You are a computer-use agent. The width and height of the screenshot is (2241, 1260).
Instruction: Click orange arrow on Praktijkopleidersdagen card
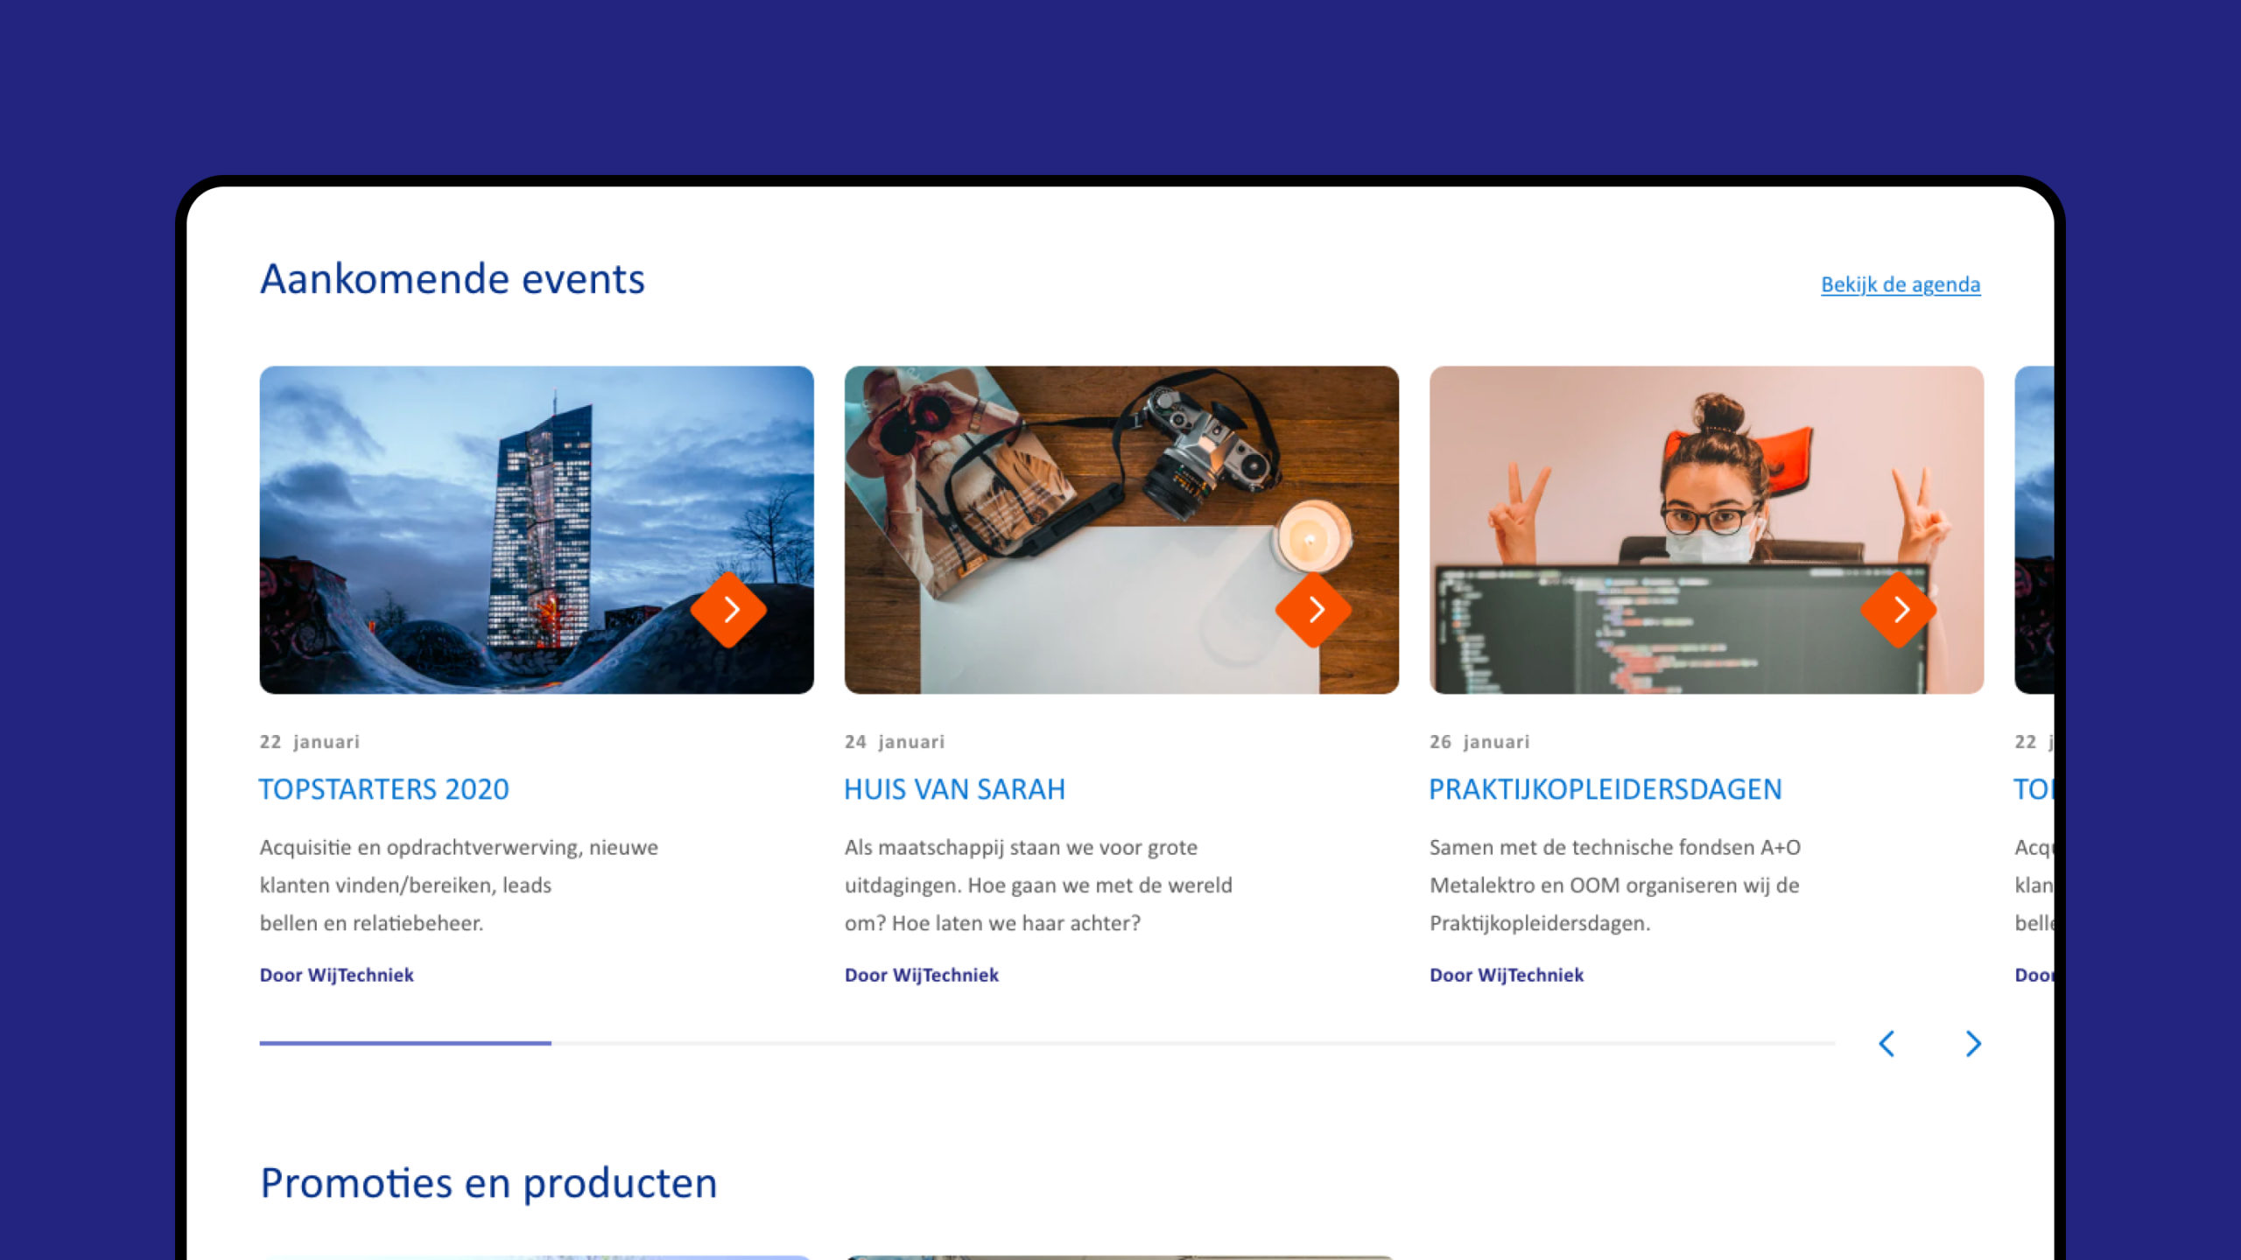tap(1898, 610)
